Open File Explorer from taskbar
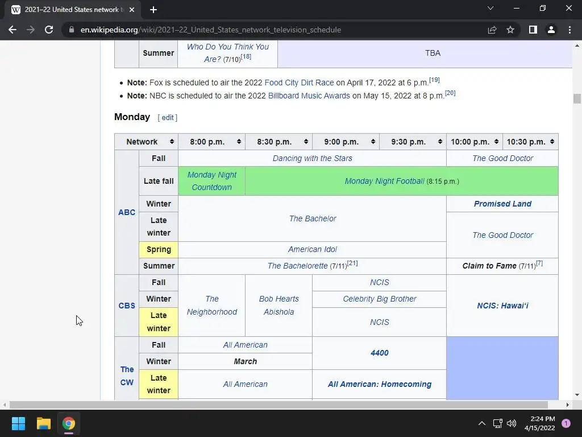Screen dimensions: 582x437 tap(43, 423)
